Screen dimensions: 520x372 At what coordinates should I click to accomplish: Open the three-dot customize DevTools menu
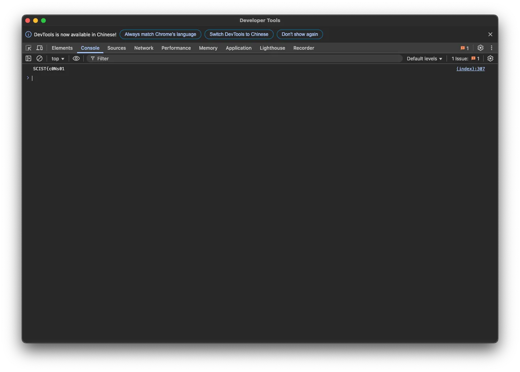(x=492, y=48)
